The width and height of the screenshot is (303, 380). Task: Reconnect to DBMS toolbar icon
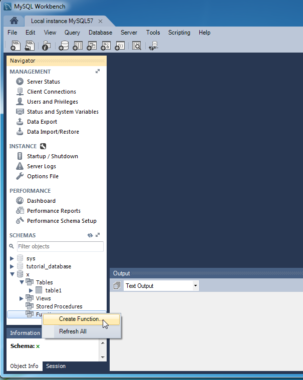(153, 46)
